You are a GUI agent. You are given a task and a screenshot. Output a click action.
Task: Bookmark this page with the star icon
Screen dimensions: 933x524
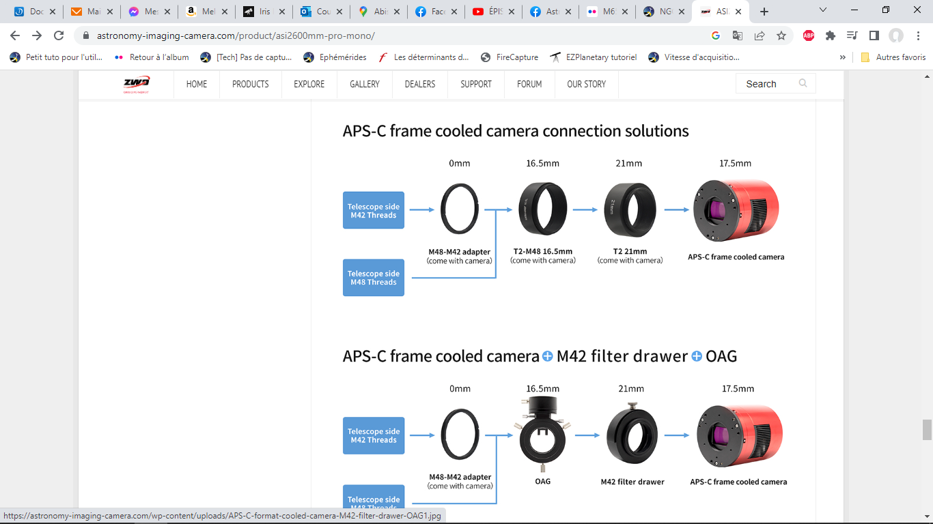click(781, 35)
